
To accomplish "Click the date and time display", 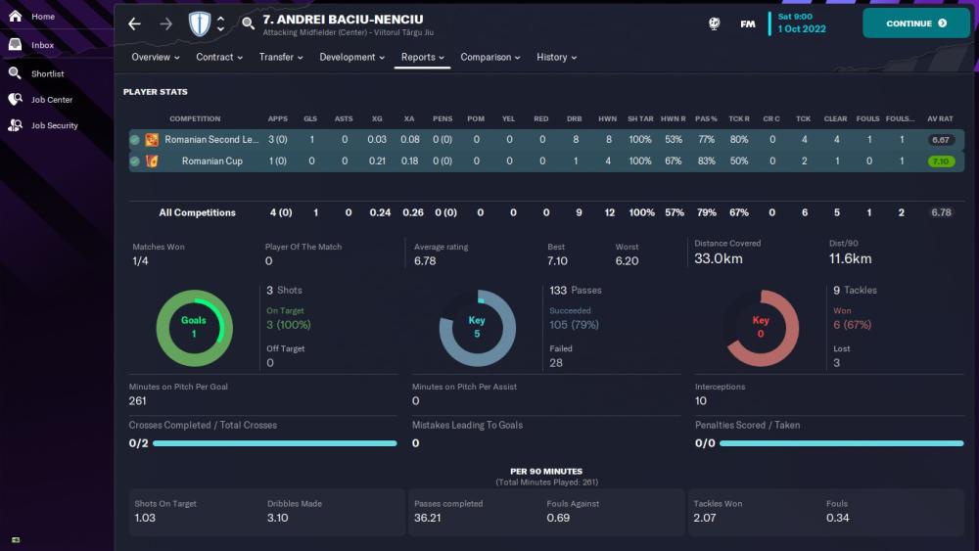I will [x=802, y=23].
